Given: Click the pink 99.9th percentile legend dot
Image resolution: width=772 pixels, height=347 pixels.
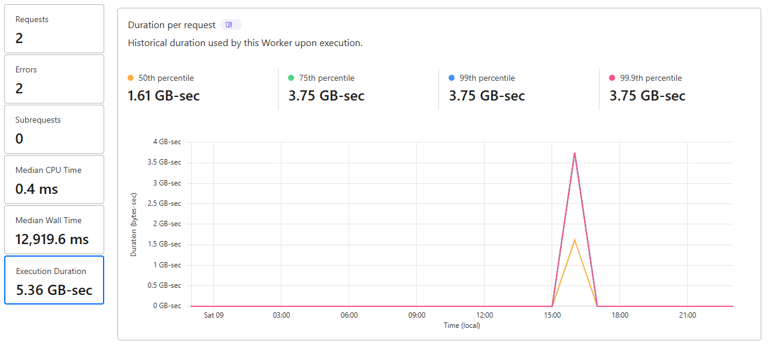Looking at the screenshot, I should tap(612, 78).
